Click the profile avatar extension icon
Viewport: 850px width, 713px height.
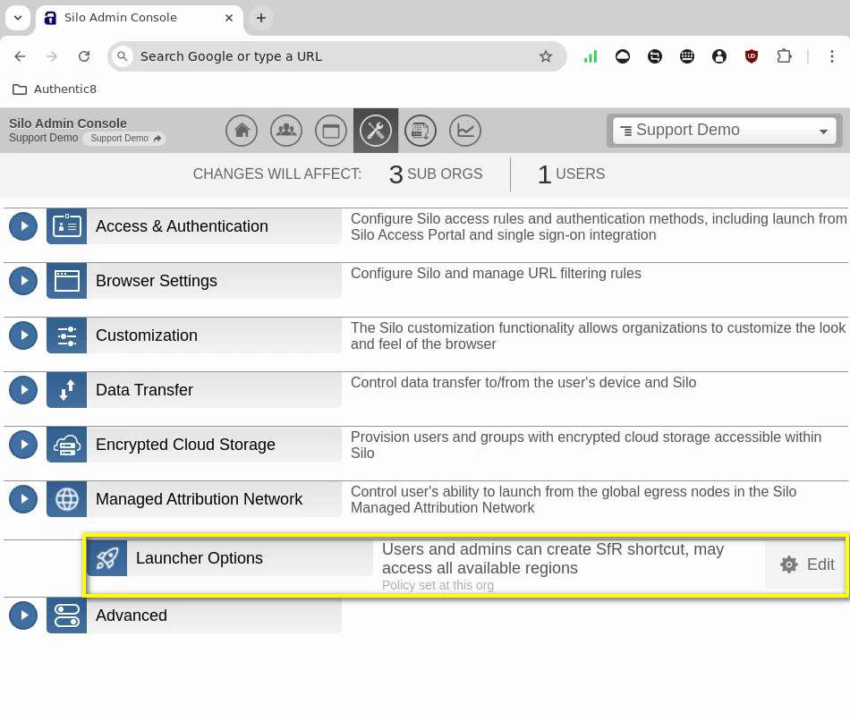(719, 56)
